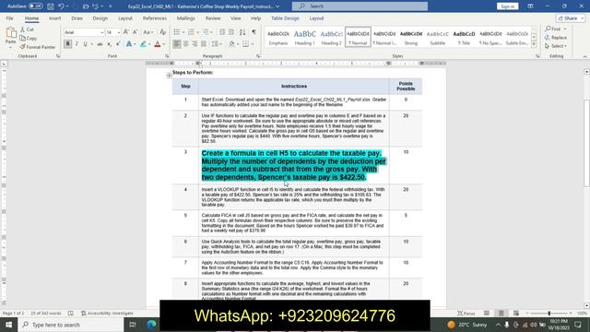Screen dimensions: 590x332
Task: Activate the Format Painter
Action: tap(37, 47)
